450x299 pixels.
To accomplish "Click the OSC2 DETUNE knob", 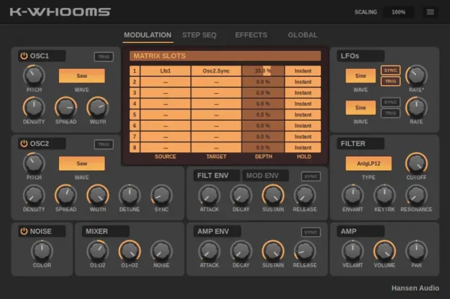I will coord(129,195).
